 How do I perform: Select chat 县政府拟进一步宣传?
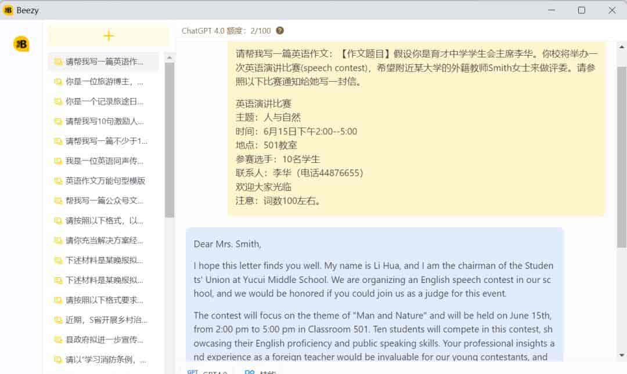point(105,339)
